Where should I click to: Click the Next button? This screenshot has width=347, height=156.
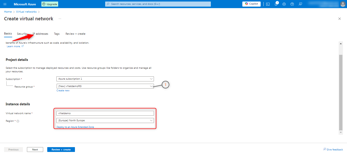click(35, 150)
